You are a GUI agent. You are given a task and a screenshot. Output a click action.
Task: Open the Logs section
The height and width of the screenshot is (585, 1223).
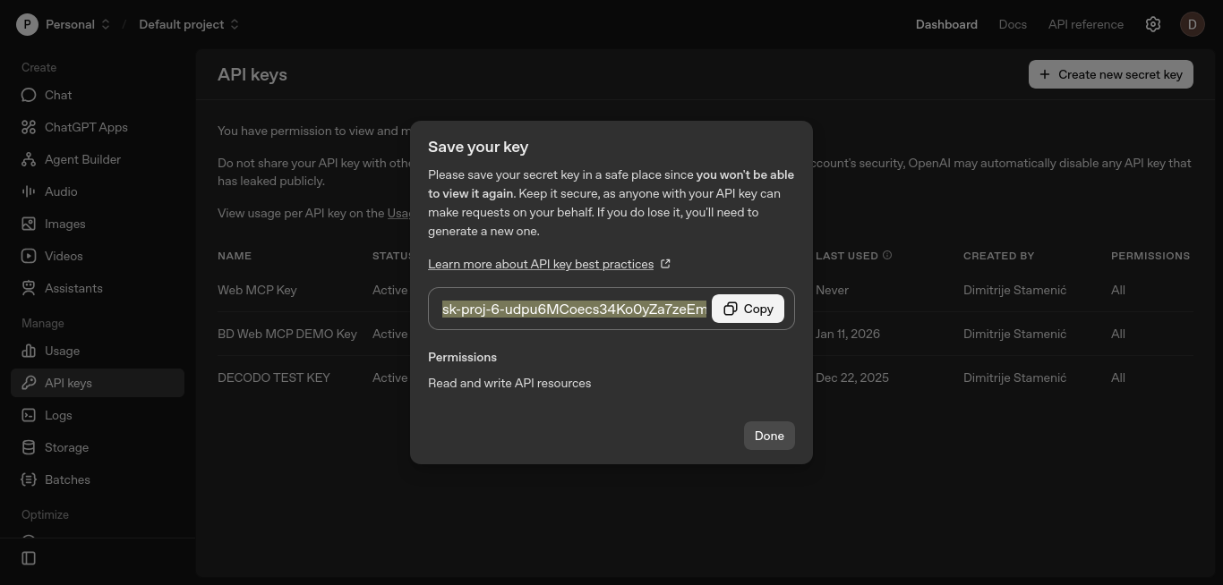[58, 415]
